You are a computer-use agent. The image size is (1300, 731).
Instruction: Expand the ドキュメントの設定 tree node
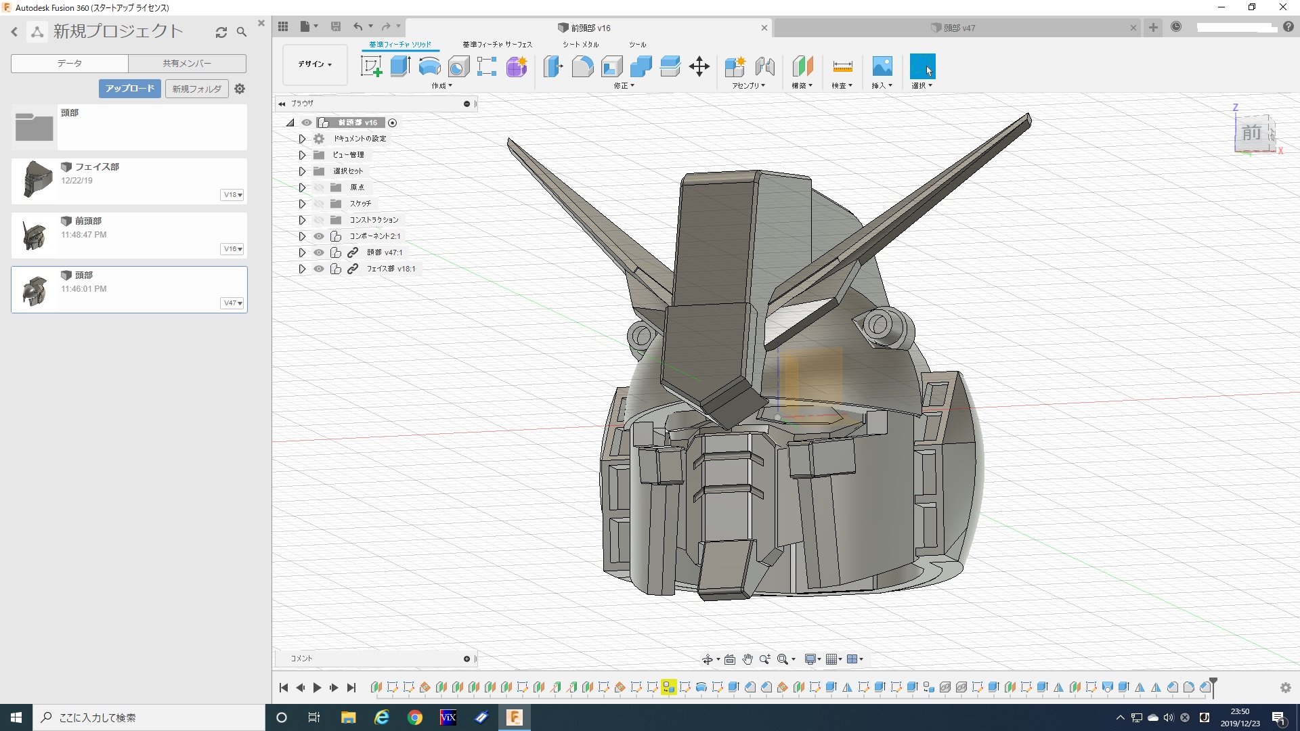click(302, 139)
